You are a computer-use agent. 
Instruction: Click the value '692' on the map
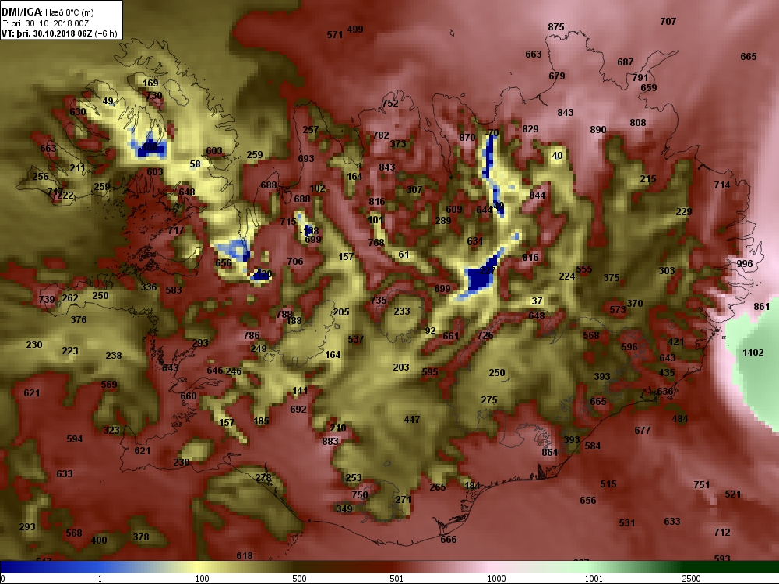(x=298, y=410)
